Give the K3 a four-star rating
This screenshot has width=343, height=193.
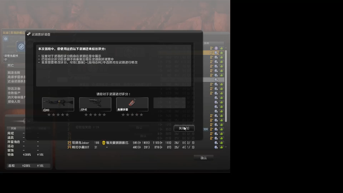(63, 115)
